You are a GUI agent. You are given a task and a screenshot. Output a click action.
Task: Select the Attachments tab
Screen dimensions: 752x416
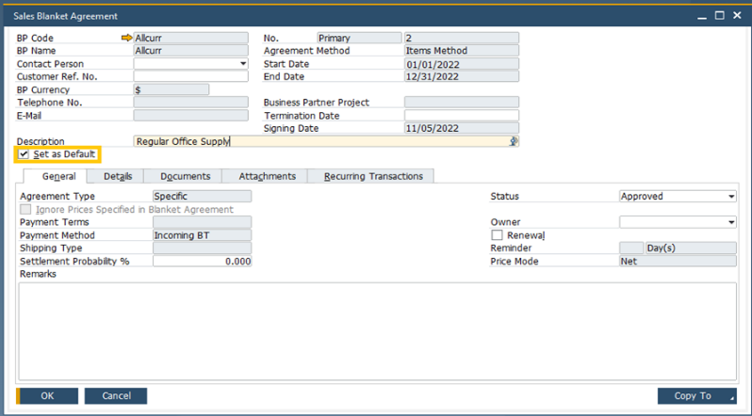(x=267, y=176)
